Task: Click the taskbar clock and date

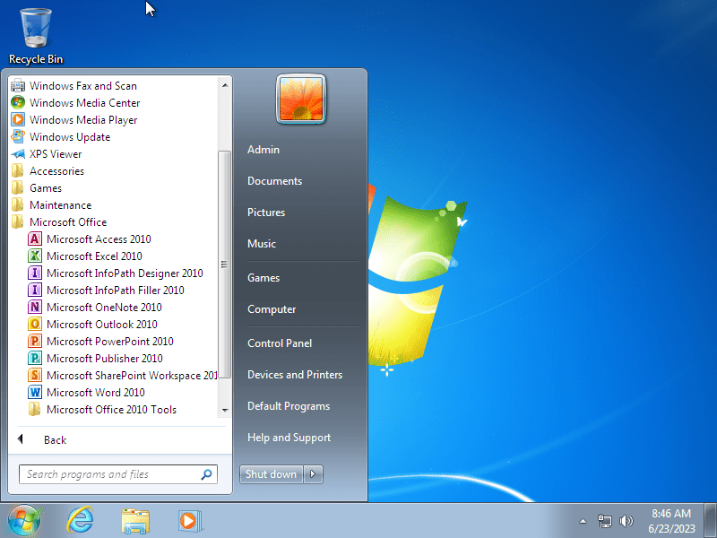Action: click(x=671, y=521)
